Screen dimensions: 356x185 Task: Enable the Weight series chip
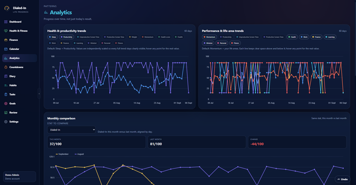click(133, 37)
